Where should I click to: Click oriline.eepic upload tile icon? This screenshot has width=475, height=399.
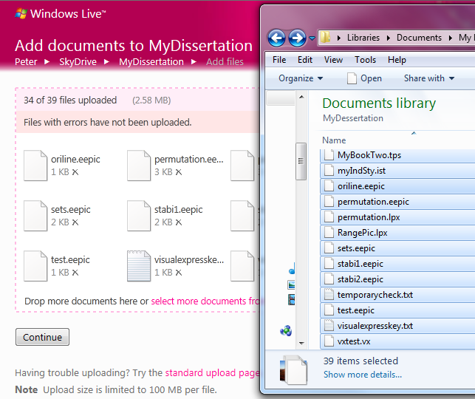click(x=35, y=166)
